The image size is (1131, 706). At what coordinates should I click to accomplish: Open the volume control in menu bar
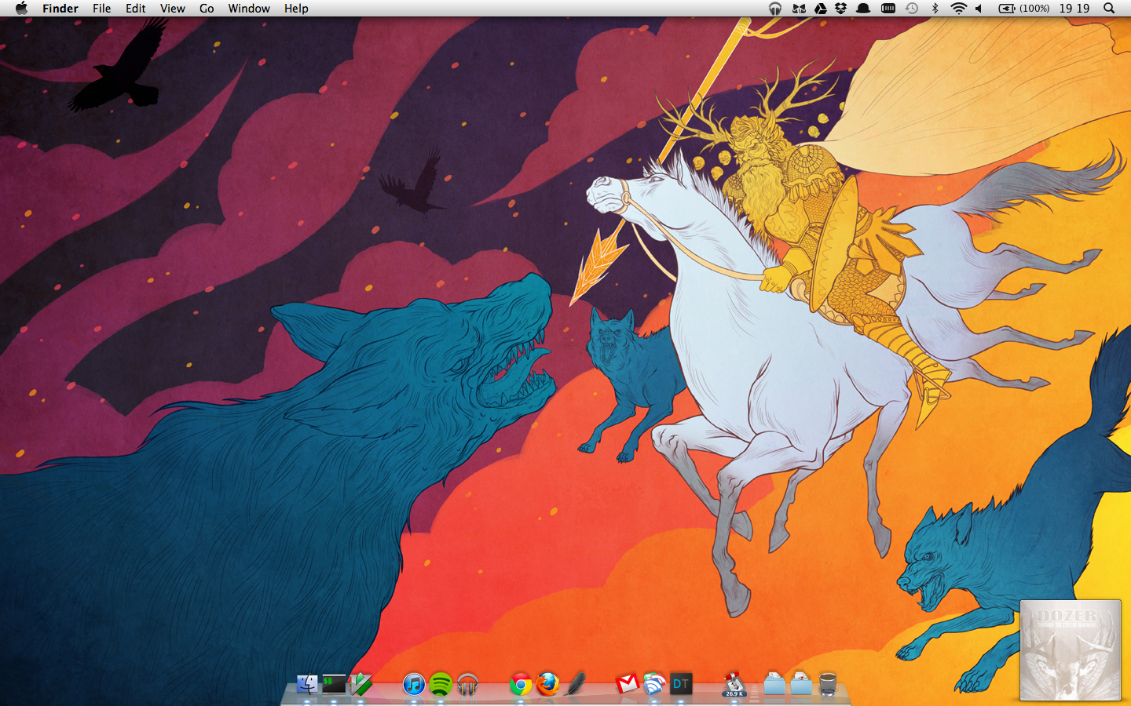coord(979,9)
